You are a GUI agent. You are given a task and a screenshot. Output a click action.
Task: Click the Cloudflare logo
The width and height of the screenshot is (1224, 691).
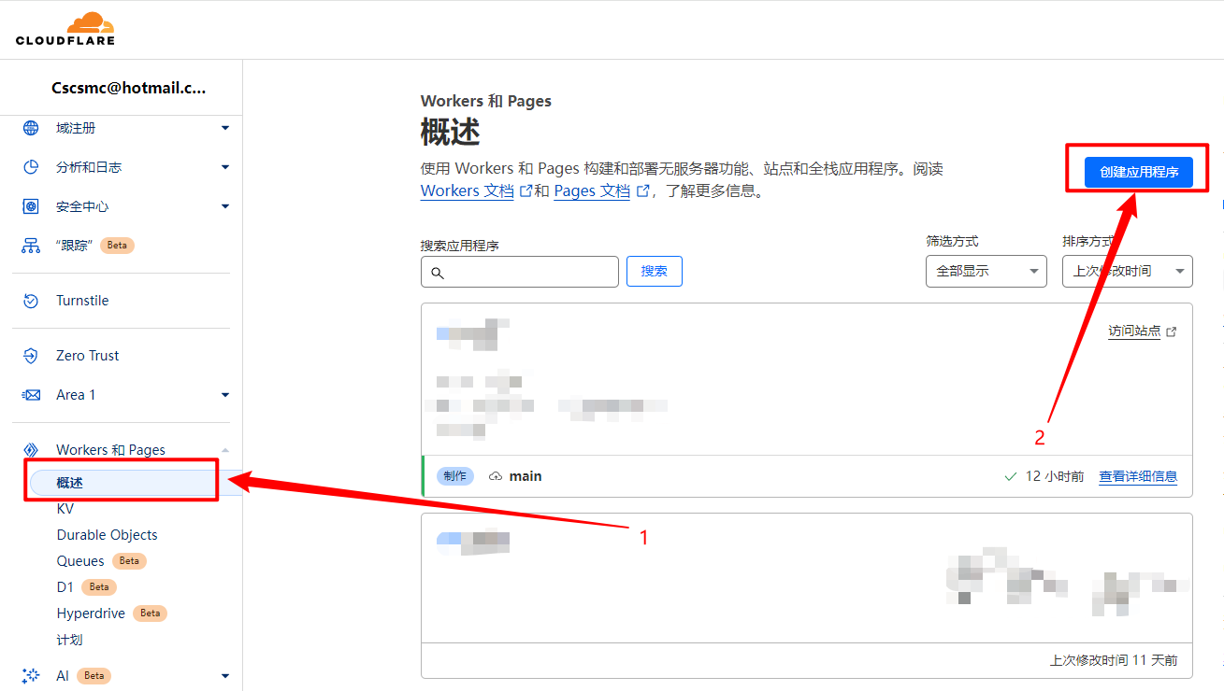click(x=65, y=29)
